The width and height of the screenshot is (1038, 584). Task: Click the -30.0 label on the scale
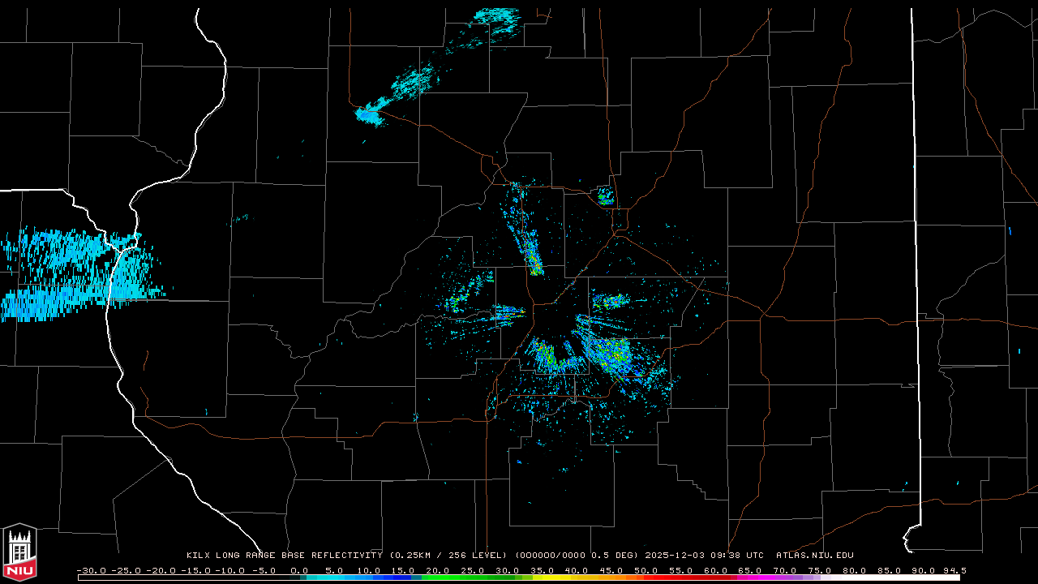pyautogui.click(x=91, y=570)
